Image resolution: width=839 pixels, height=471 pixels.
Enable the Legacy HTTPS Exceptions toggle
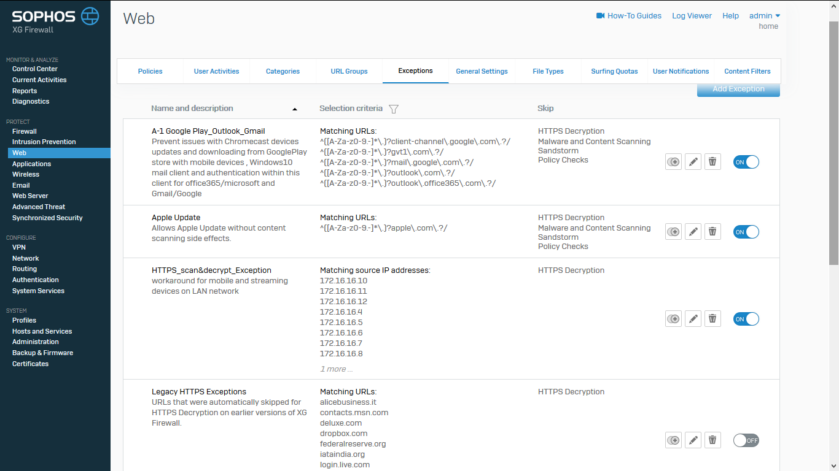click(746, 440)
